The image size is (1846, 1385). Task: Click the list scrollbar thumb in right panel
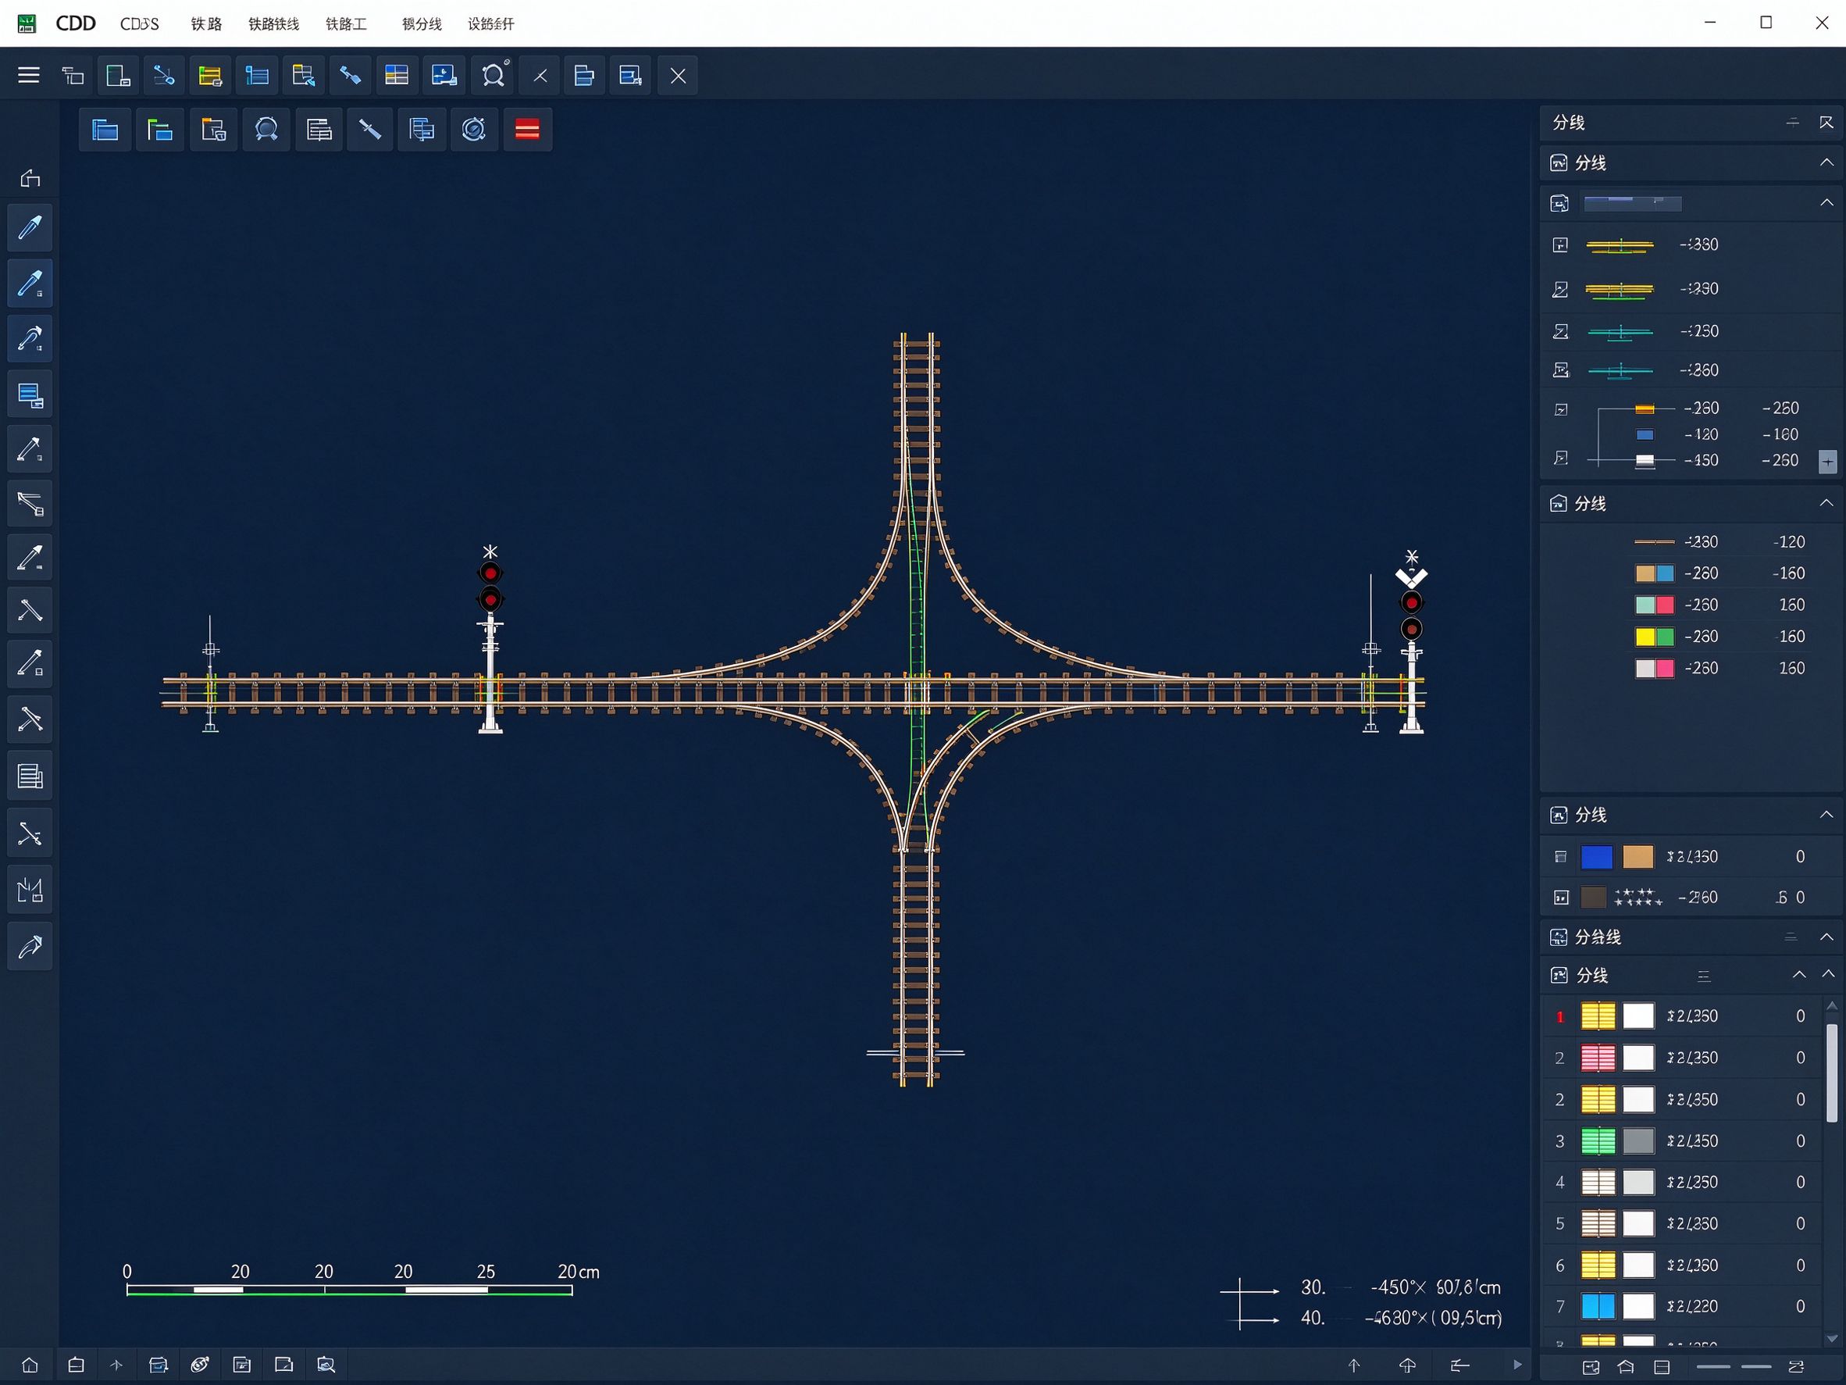[x=1832, y=1073]
